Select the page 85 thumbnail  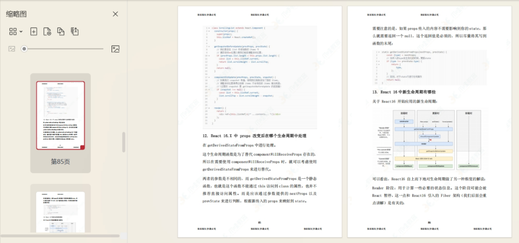click(x=61, y=115)
